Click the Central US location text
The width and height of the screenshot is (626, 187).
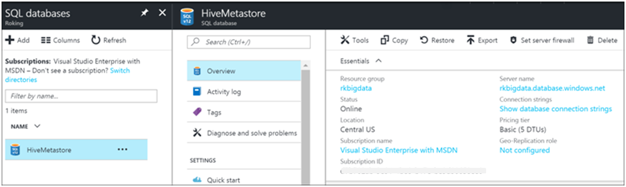click(x=357, y=130)
